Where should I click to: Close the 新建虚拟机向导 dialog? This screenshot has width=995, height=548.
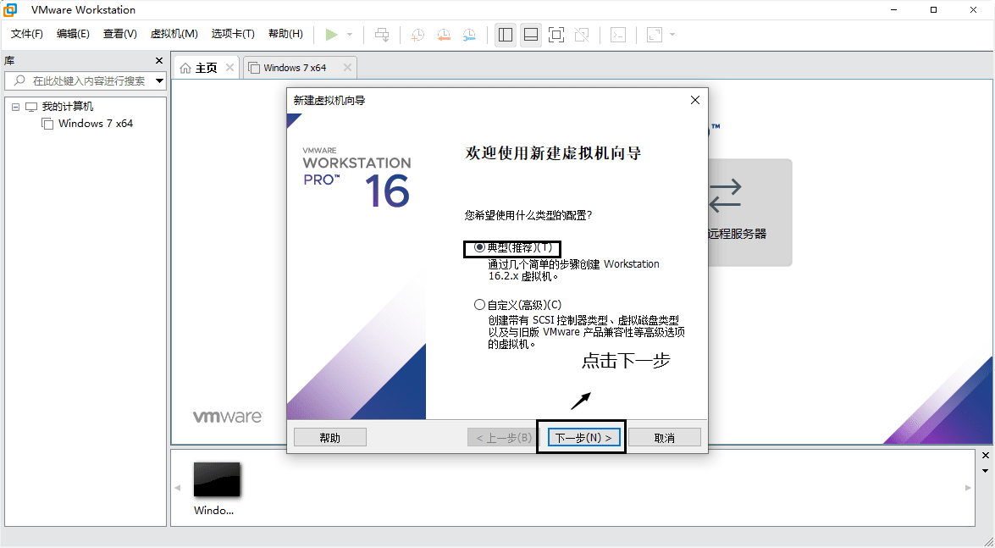[695, 100]
